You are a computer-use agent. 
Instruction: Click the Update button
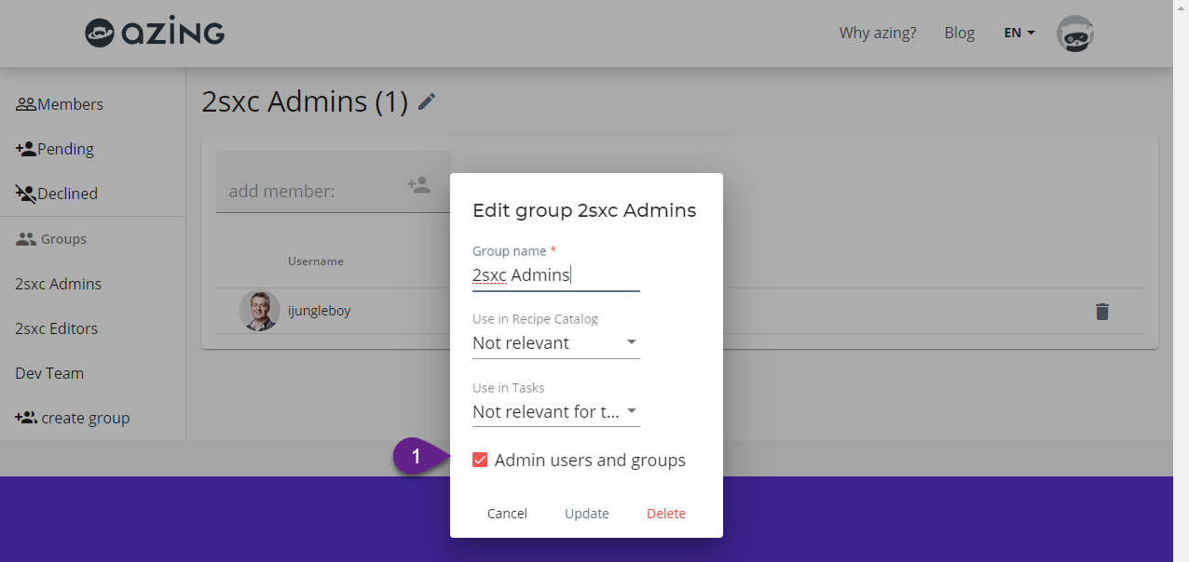click(x=586, y=513)
